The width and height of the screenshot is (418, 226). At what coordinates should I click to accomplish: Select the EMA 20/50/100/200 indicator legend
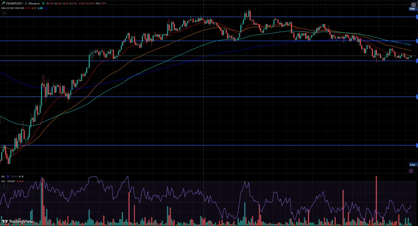click(x=13, y=8)
